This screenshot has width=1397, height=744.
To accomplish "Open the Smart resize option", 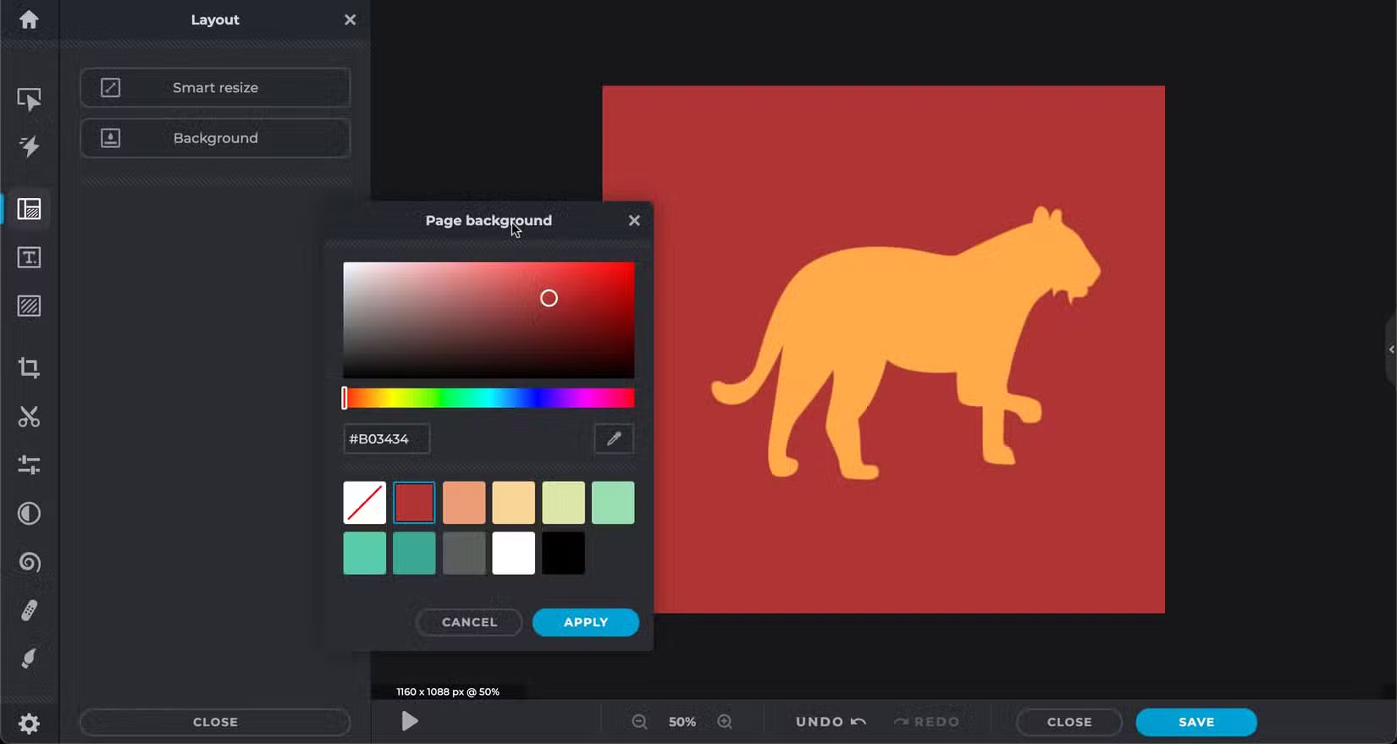I will [x=215, y=88].
